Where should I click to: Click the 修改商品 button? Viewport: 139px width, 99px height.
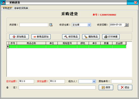[71, 37]
